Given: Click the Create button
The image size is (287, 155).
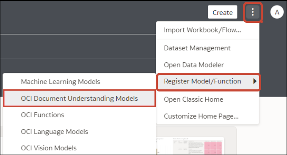Looking at the screenshot, I should click(223, 12).
